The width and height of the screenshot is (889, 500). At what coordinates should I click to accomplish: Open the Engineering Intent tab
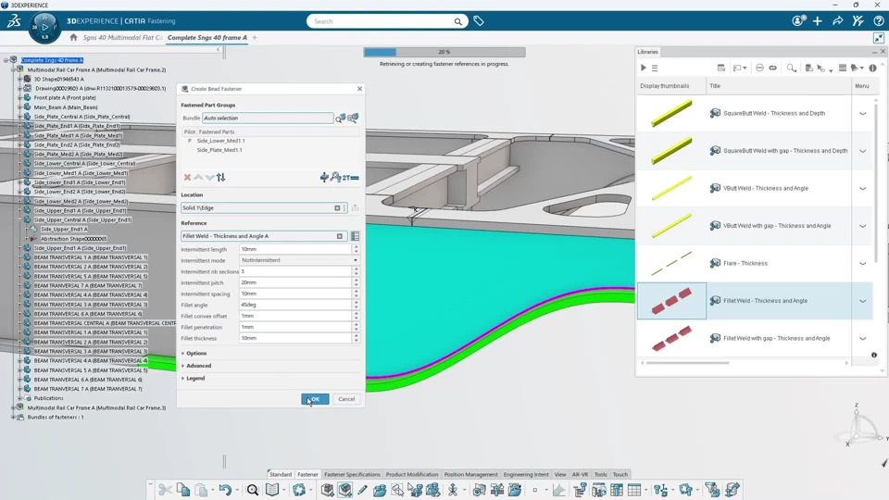click(x=526, y=474)
